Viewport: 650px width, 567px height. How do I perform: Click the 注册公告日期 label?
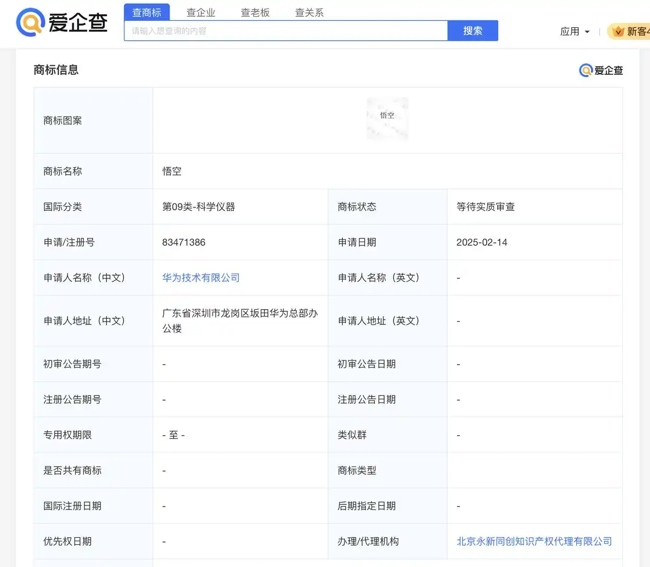click(x=366, y=399)
